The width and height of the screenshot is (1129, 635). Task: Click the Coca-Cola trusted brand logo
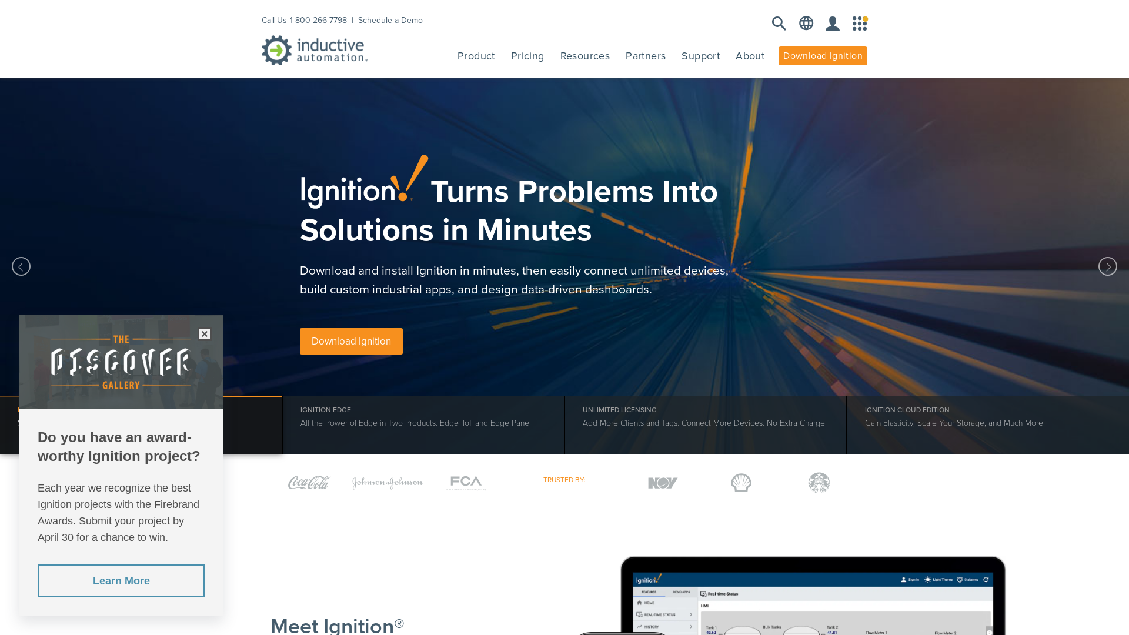click(309, 482)
